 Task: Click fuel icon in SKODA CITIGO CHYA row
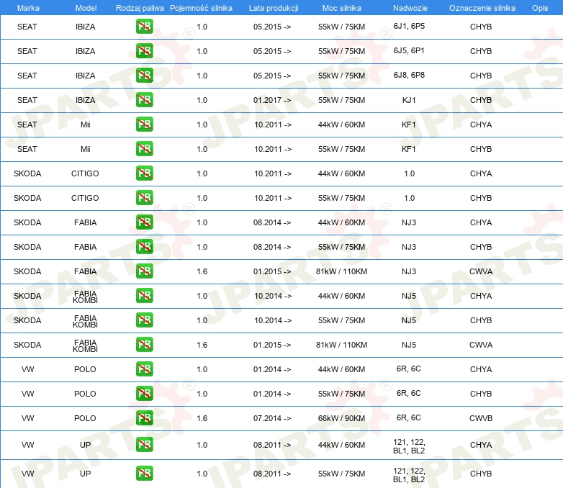point(144,173)
